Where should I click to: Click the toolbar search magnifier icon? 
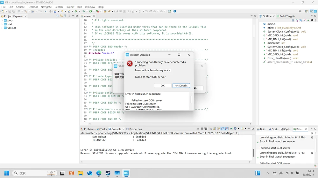click(300, 11)
